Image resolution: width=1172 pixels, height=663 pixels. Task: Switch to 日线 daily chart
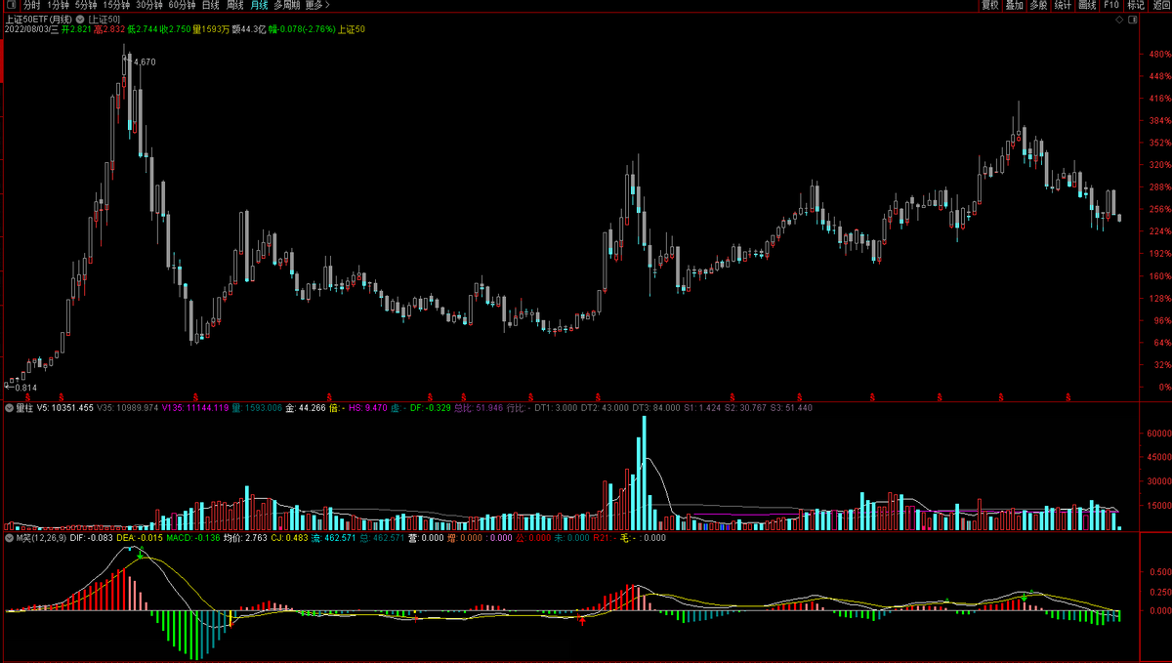(x=210, y=5)
